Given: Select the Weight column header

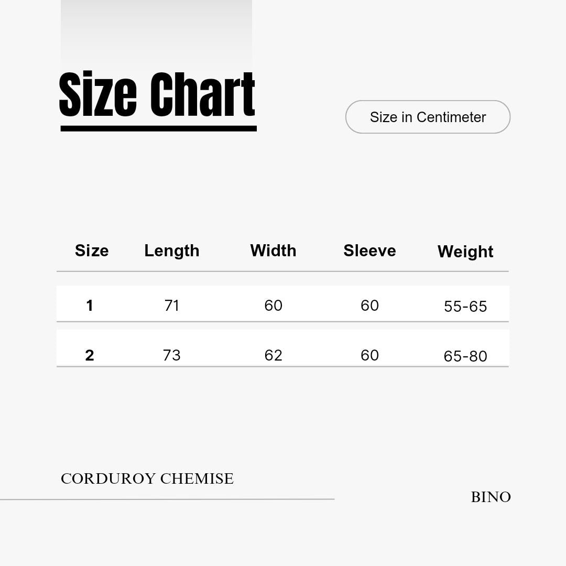Looking at the screenshot, I should tap(465, 252).
